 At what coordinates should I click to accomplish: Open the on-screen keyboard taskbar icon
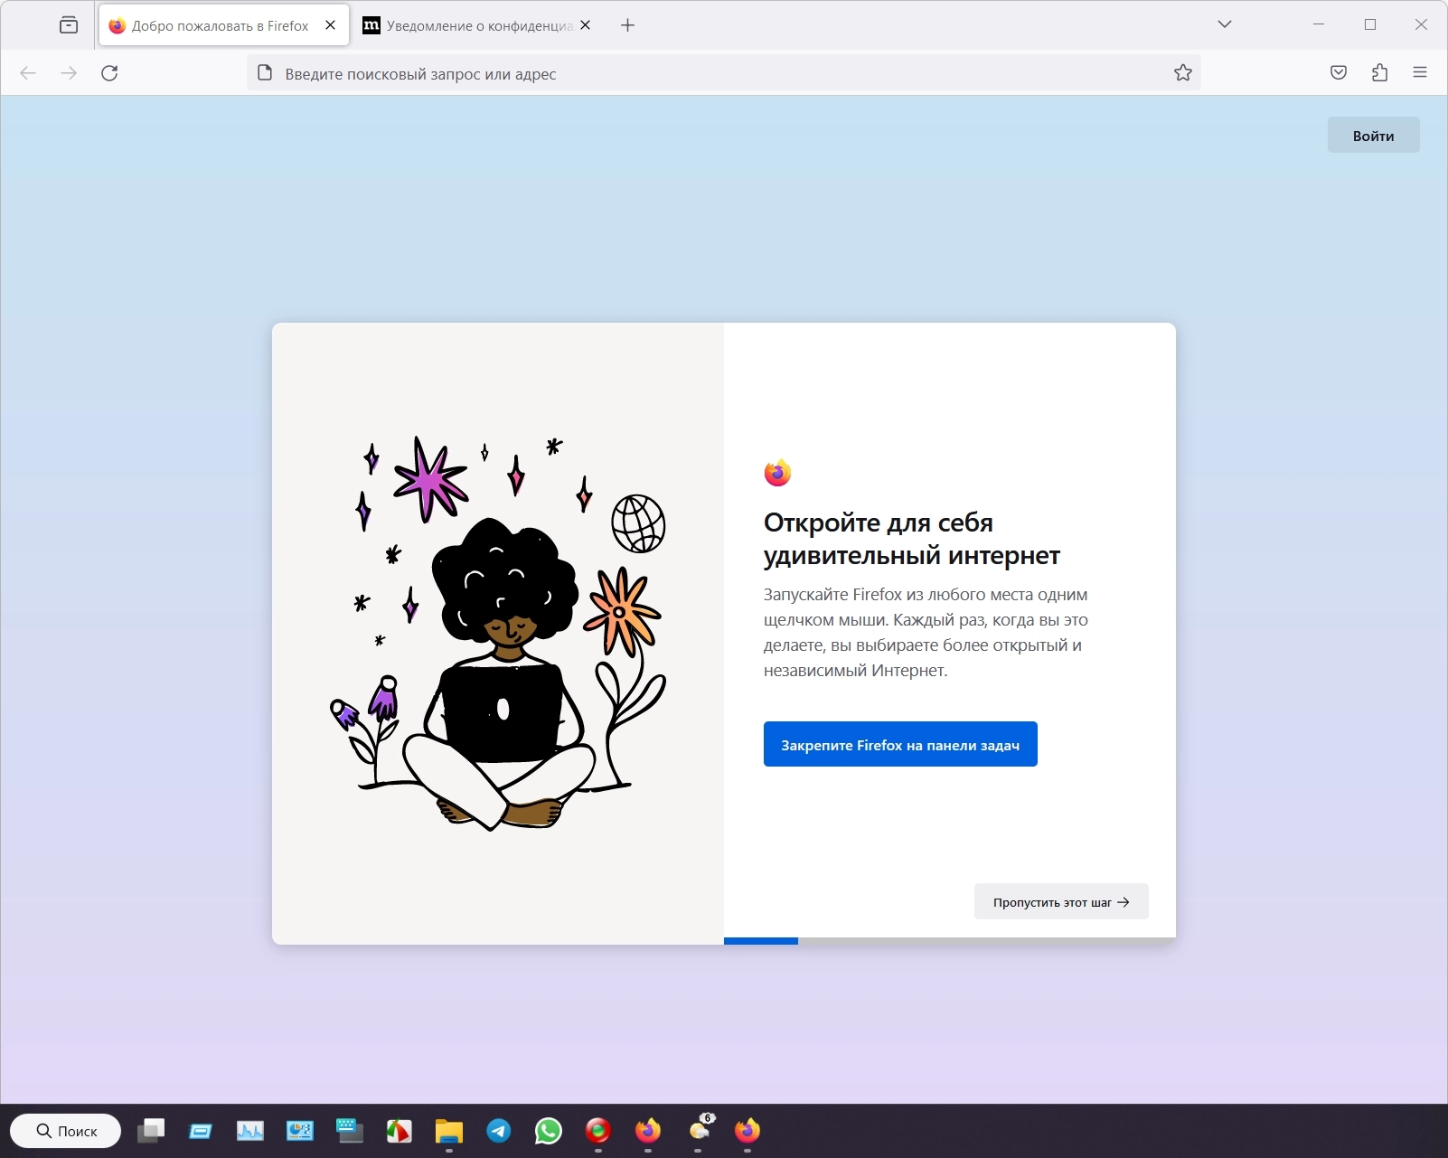pyautogui.click(x=350, y=1131)
